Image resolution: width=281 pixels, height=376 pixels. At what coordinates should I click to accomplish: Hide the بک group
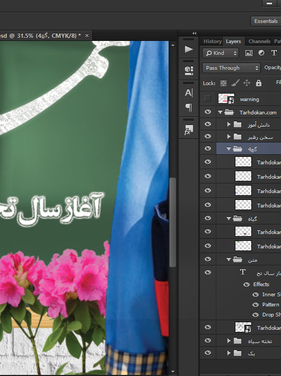point(208,353)
